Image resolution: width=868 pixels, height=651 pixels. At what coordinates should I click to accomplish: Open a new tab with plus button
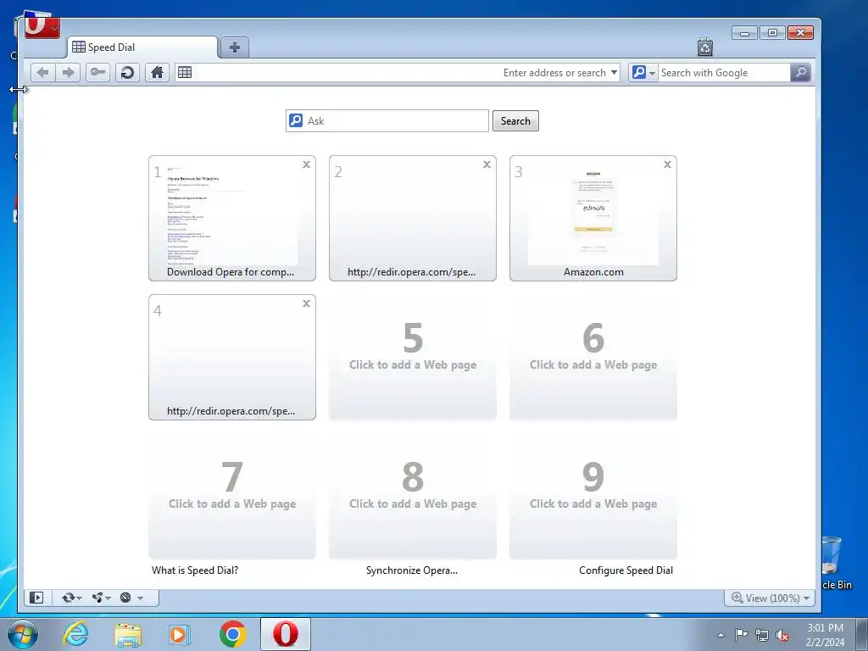point(235,47)
